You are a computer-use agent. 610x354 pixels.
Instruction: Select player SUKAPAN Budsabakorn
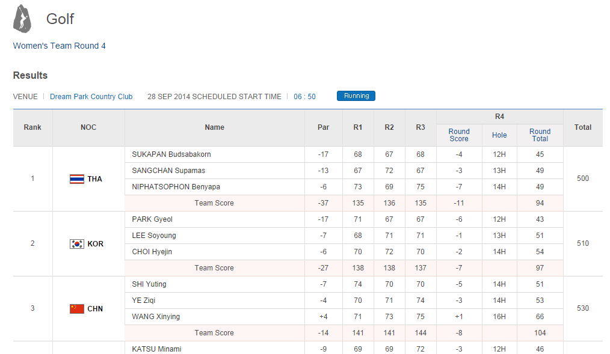point(171,154)
